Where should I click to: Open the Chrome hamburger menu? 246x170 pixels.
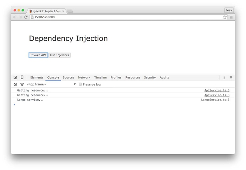click(231, 17)
